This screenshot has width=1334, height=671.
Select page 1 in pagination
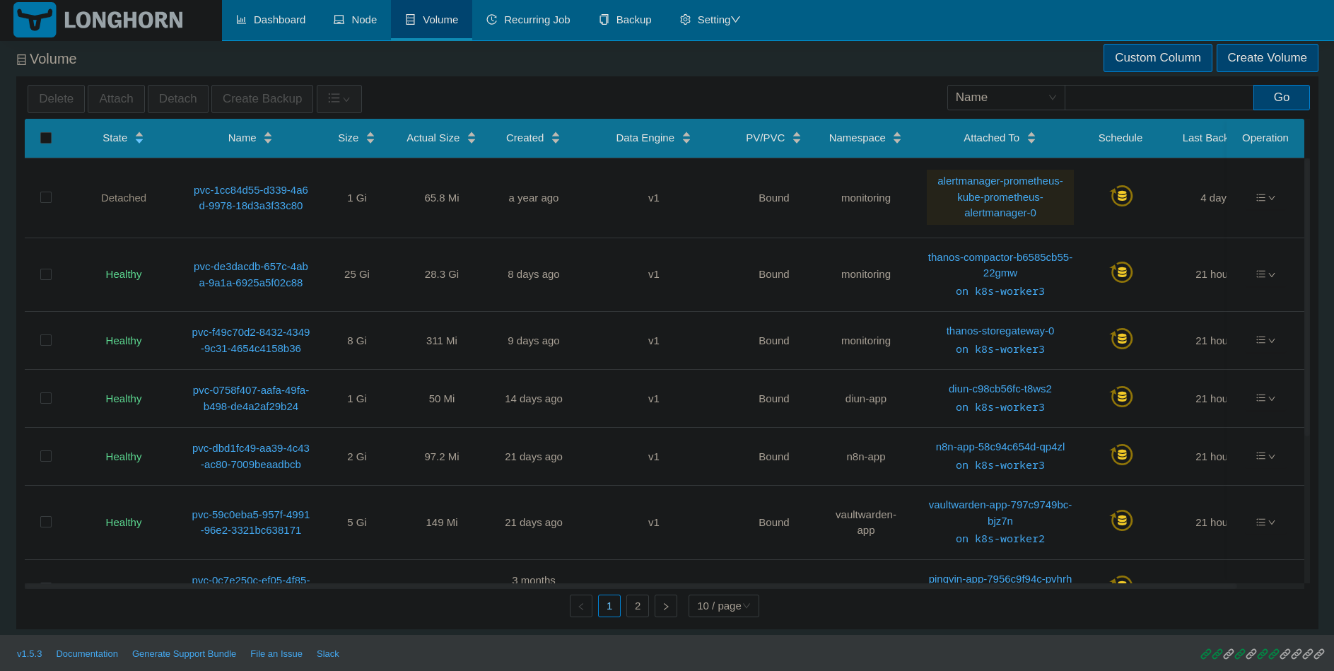(609, 606)
